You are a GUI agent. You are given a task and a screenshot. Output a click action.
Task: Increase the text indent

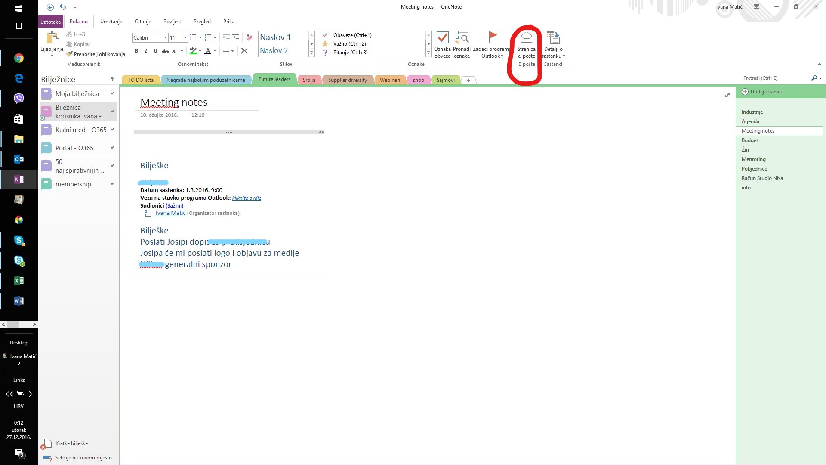236,37
